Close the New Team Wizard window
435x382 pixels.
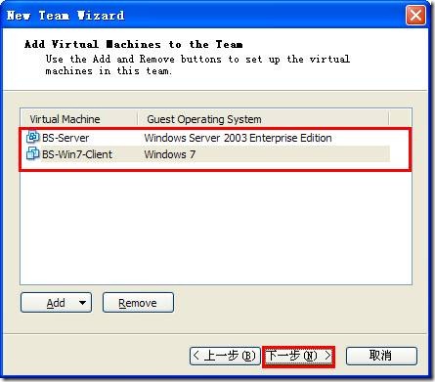click(415, 16)
